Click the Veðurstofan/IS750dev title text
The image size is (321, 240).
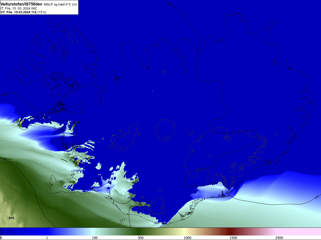21,4
